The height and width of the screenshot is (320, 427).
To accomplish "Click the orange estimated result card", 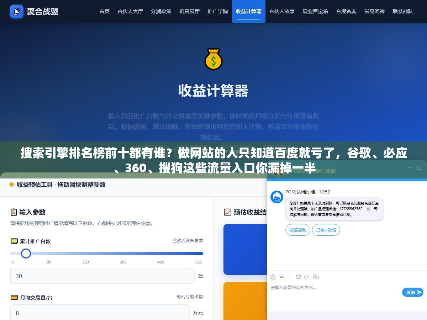I will tap(245, 301).
